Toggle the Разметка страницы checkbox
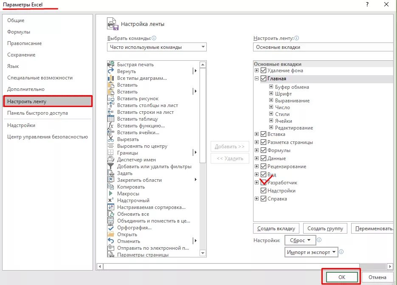This screenshot has height=285, width=397. tap(263, 142)
